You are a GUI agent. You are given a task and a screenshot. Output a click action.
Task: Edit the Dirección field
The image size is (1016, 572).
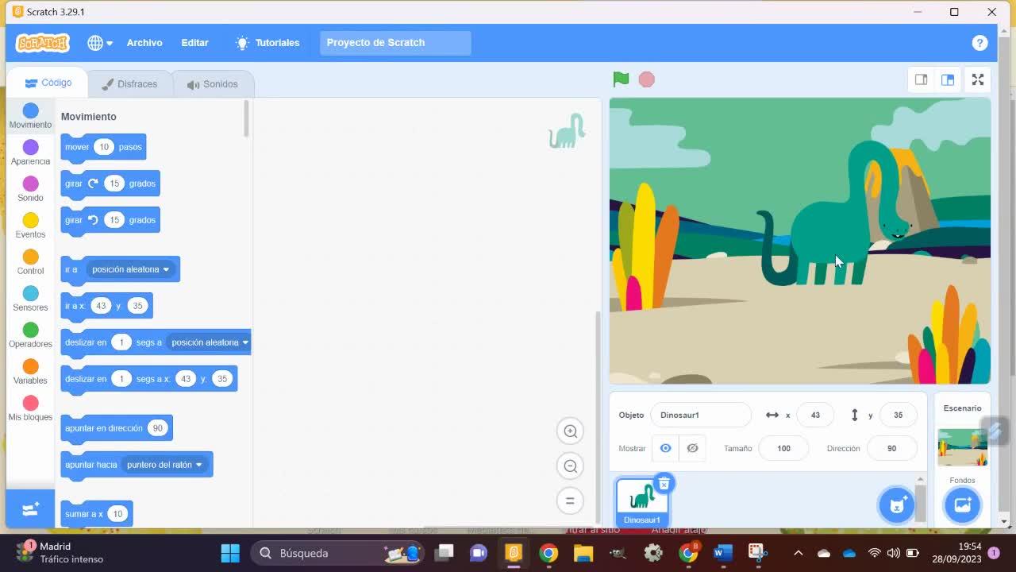pyautogui.click(x=892, y=448)
